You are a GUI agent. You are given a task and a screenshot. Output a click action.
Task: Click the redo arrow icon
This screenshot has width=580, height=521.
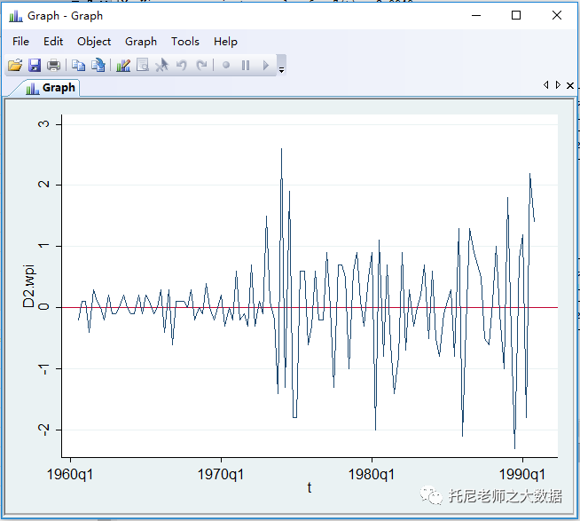click(x=201, y=65)
